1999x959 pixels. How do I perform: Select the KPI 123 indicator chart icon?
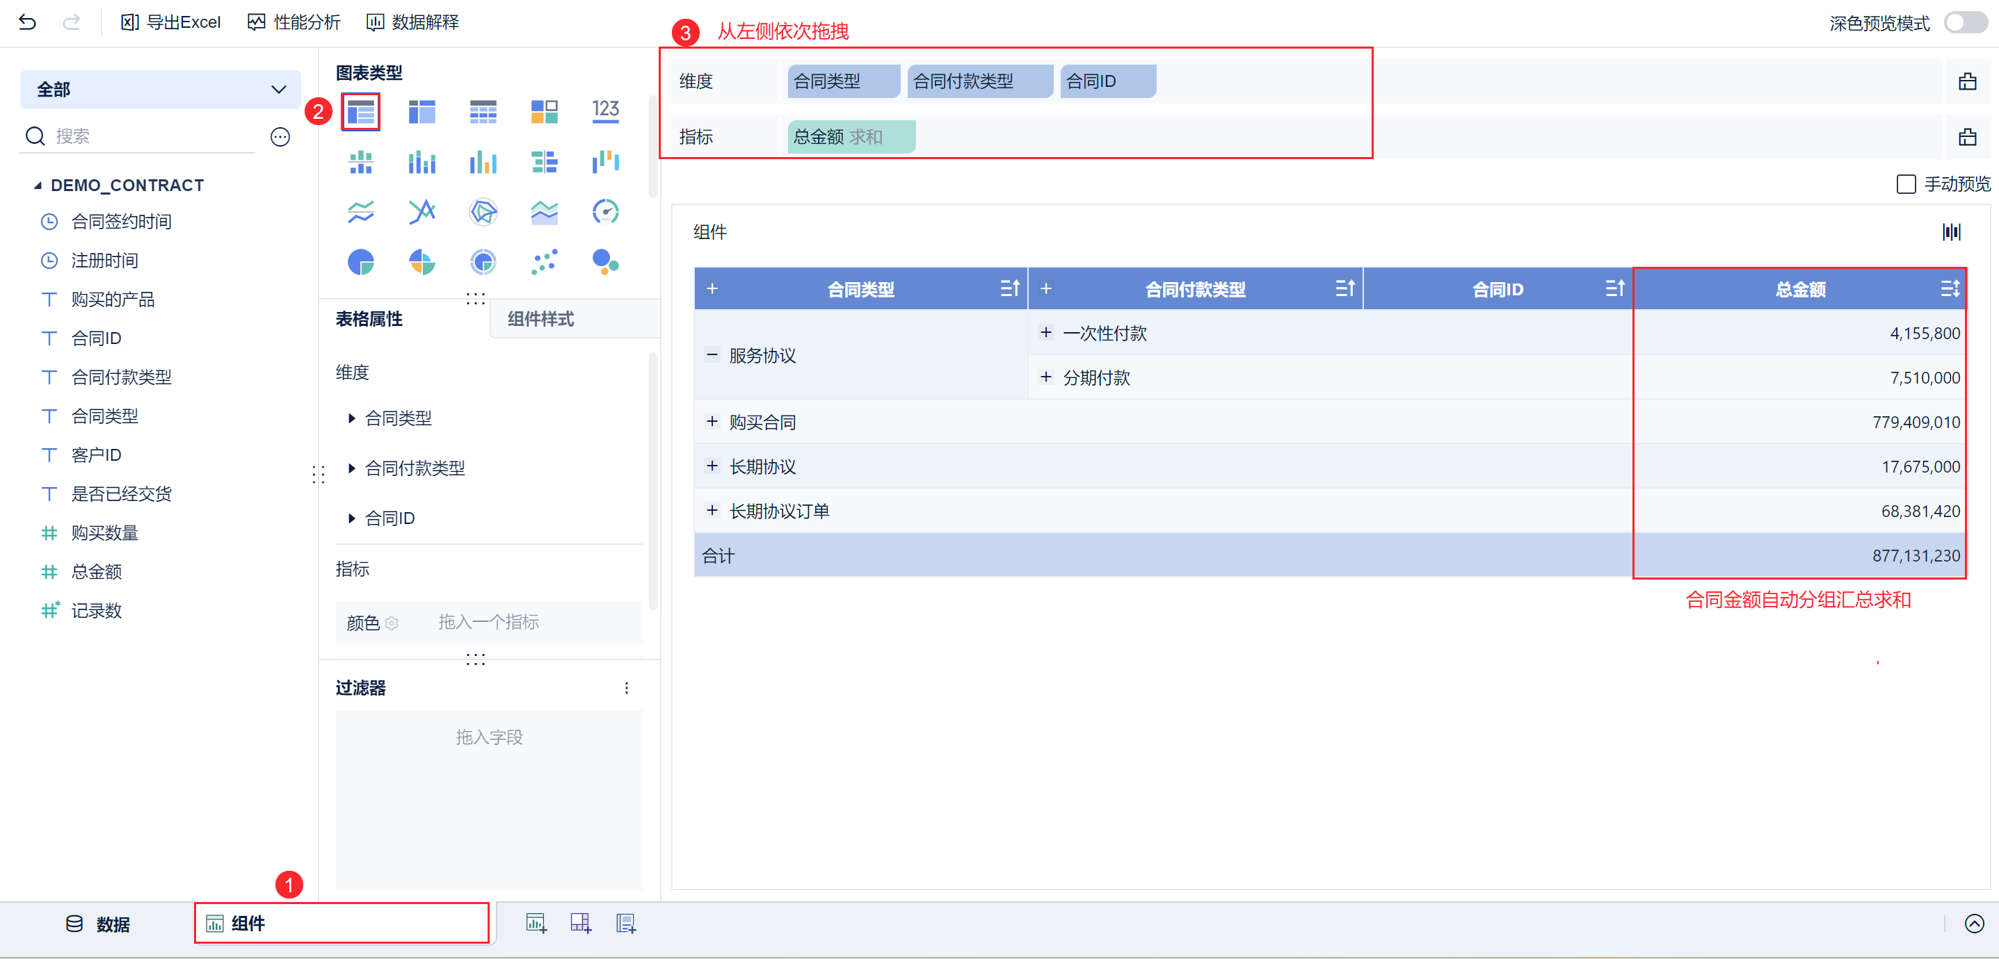tap(604, 111)
